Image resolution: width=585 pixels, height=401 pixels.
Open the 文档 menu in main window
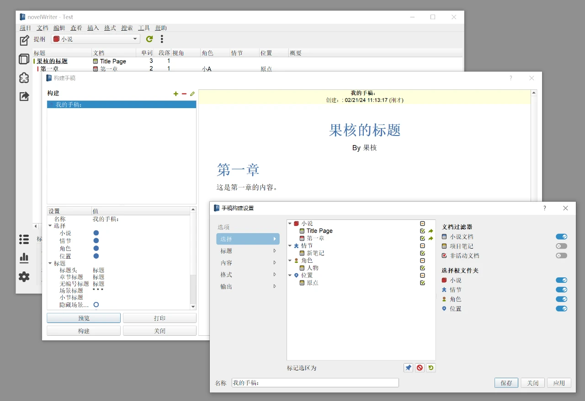(43, 28)
